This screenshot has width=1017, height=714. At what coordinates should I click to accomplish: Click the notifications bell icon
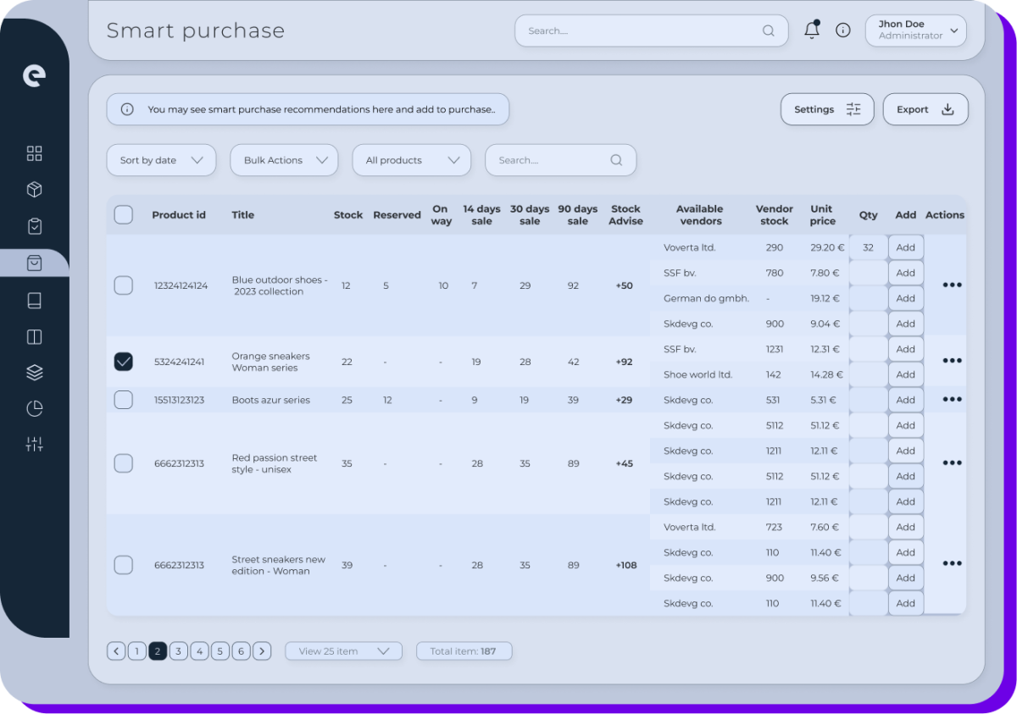tap(811, 30)
